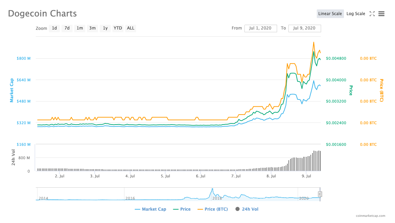Toggle Price (BTC) series in legend
The image size is (395, 223).
[x=213, y=209]
